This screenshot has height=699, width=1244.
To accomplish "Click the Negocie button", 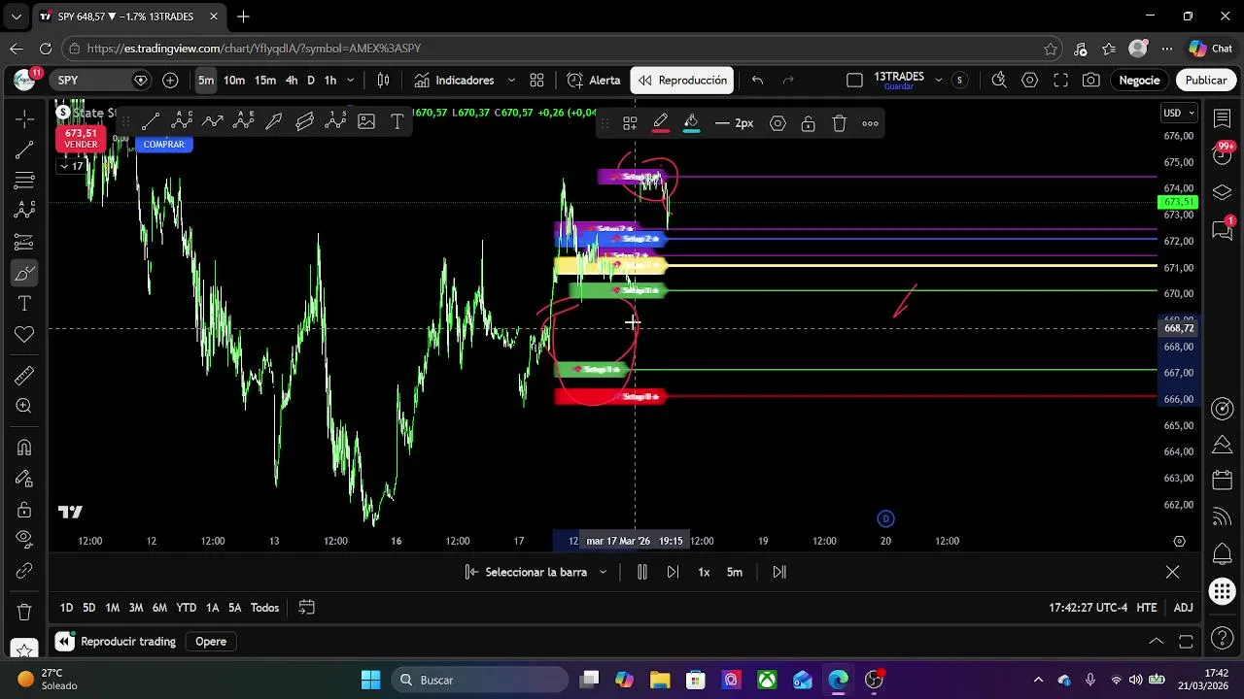I will coord(1140,81).
